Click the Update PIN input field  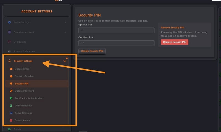(116, 30)
